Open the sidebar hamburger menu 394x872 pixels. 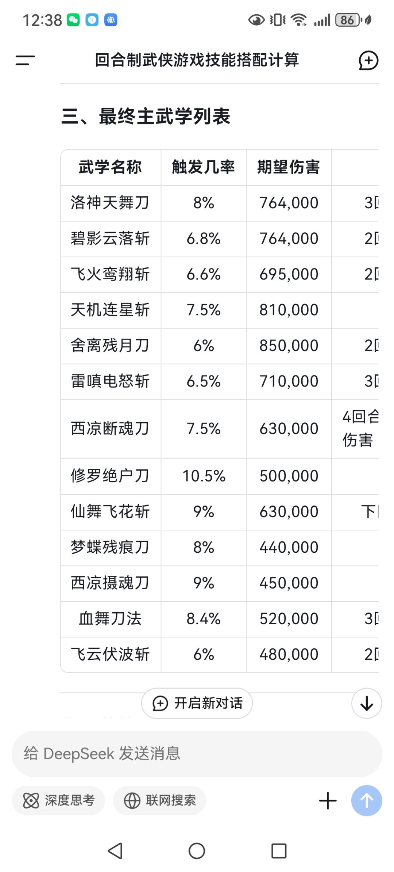25,60
